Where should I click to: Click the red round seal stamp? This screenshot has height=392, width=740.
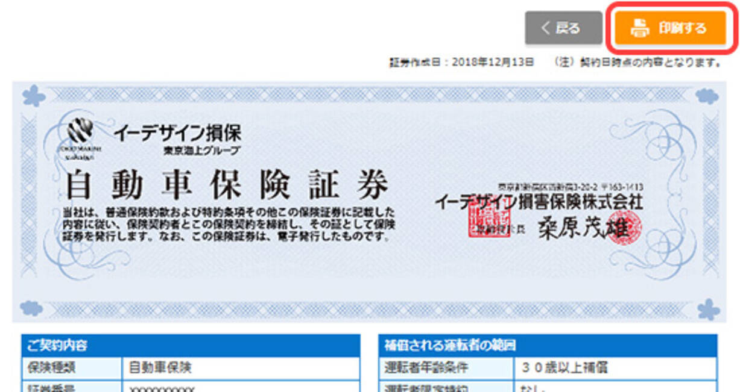tap(624, 228)
